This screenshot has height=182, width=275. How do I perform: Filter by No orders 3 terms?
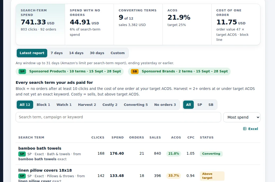pyautogui.click(x=165, y=105)
